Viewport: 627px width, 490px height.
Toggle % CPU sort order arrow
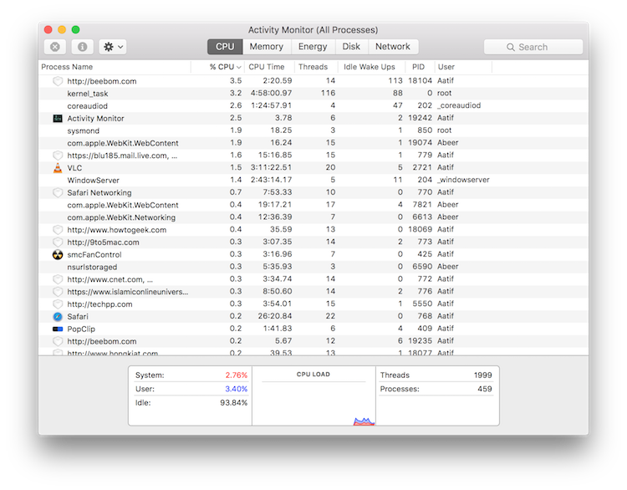[x=239, y=67]
